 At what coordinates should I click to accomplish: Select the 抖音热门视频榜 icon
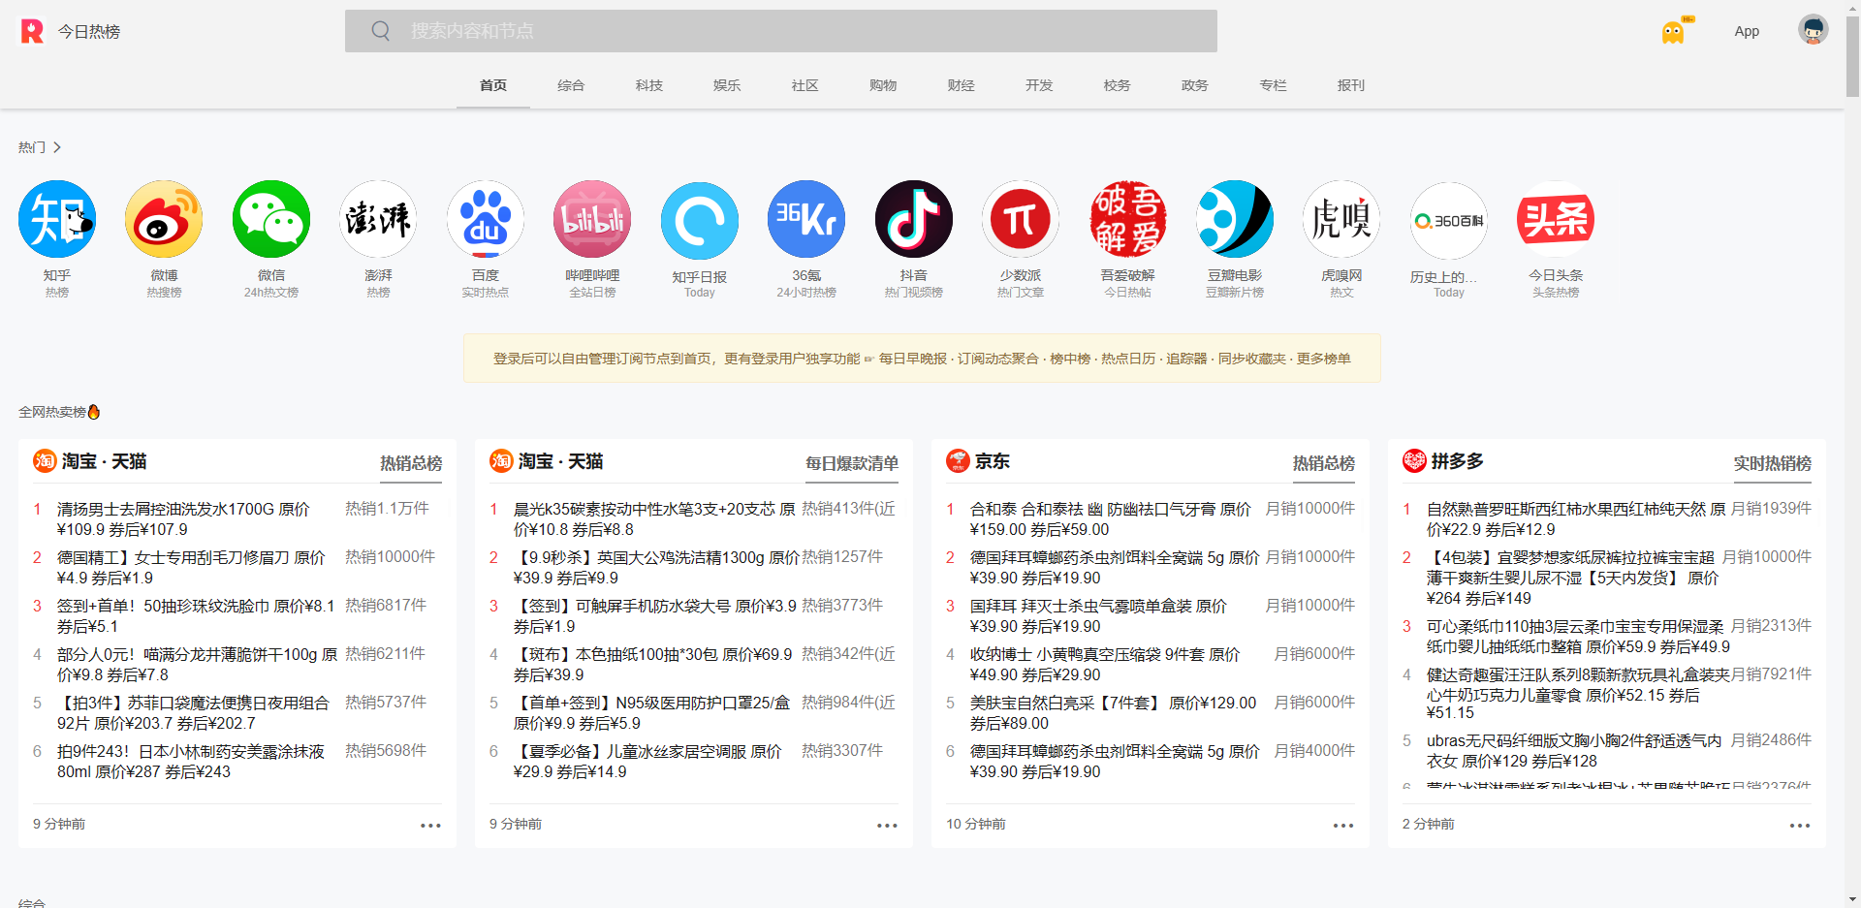913,219
